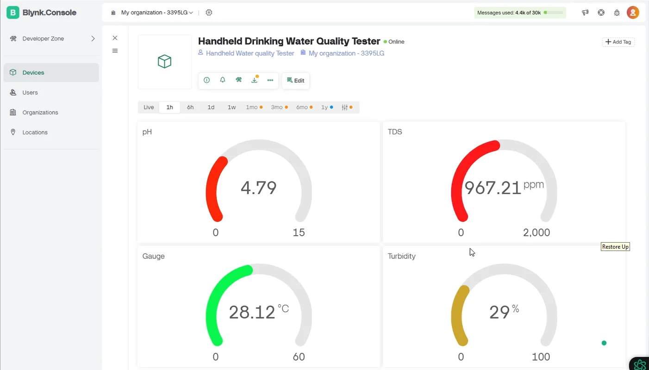
Task: Click the device title Handheld Drinking Water Quality Tester
Action: pyautogui.click(x=289, y=41)
